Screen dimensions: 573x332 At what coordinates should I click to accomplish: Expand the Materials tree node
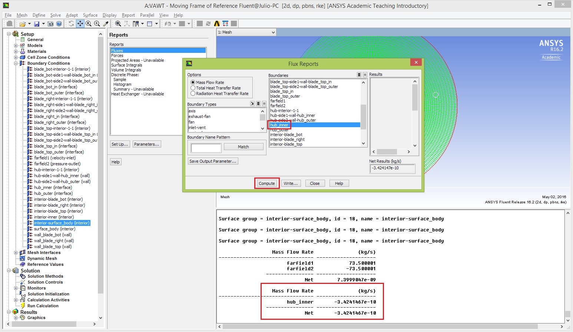(x=16, y=51)
